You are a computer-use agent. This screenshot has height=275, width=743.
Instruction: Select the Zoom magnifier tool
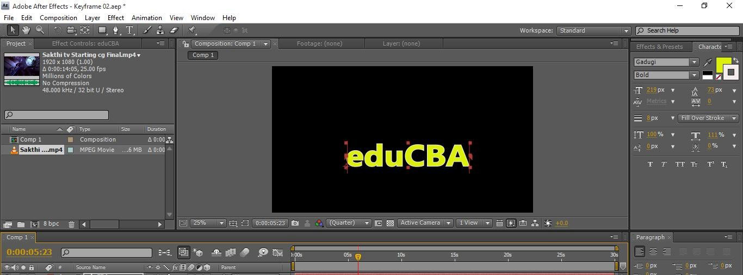click(40, 30)
